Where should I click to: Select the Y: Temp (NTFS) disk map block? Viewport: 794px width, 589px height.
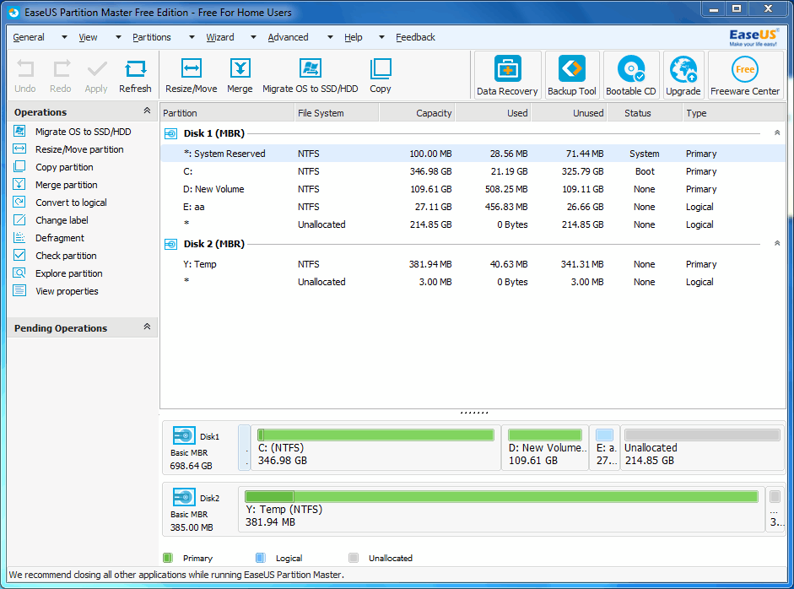(x=501, y=510)
